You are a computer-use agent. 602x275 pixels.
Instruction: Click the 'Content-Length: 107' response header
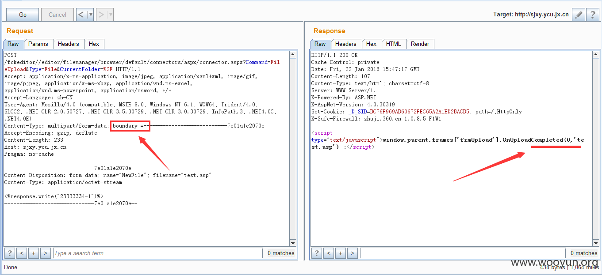point(341,76)
